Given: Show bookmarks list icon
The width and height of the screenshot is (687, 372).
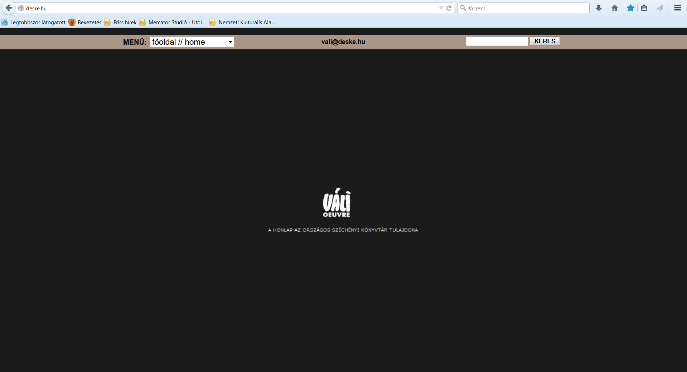Looking at the screenshot, I should click(644, 8).
